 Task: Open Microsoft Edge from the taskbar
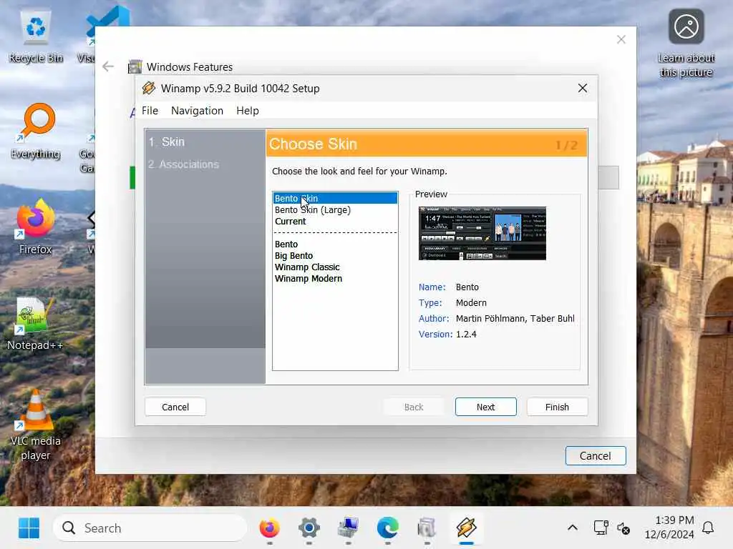click(x=387, y=528)
